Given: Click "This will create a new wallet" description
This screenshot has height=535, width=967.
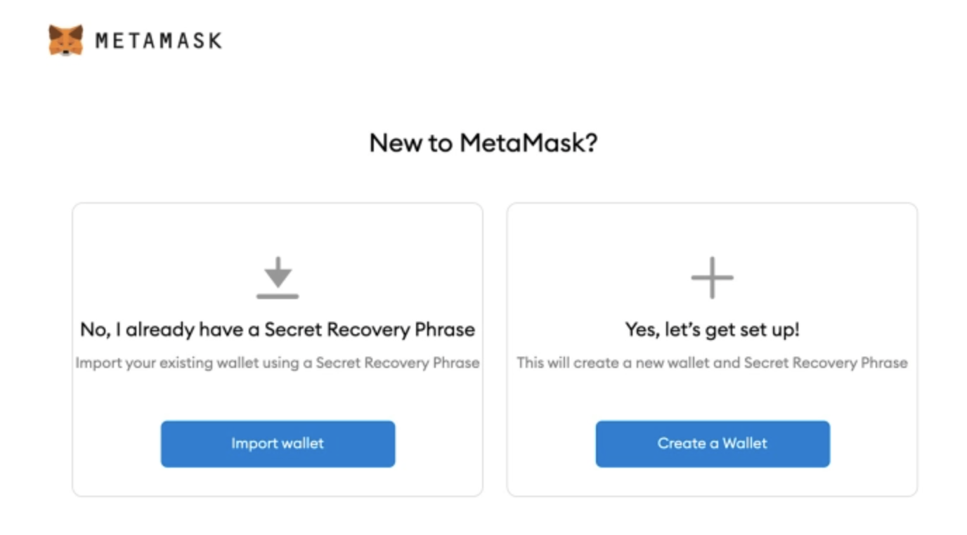Looking at the screenshot, I should coord(712,363).
